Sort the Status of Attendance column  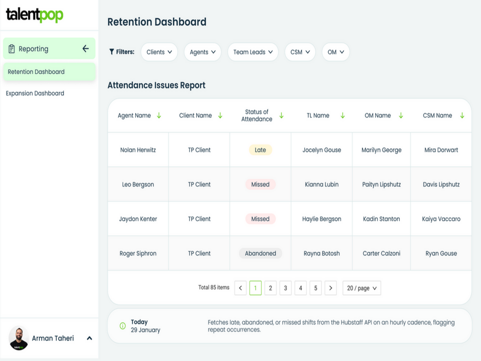[x=281, y=115]
